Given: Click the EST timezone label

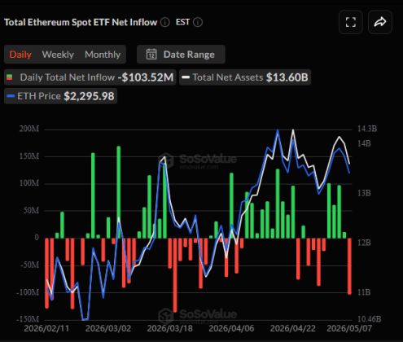Looking at the screenshot, I should (x=182, y=22).
